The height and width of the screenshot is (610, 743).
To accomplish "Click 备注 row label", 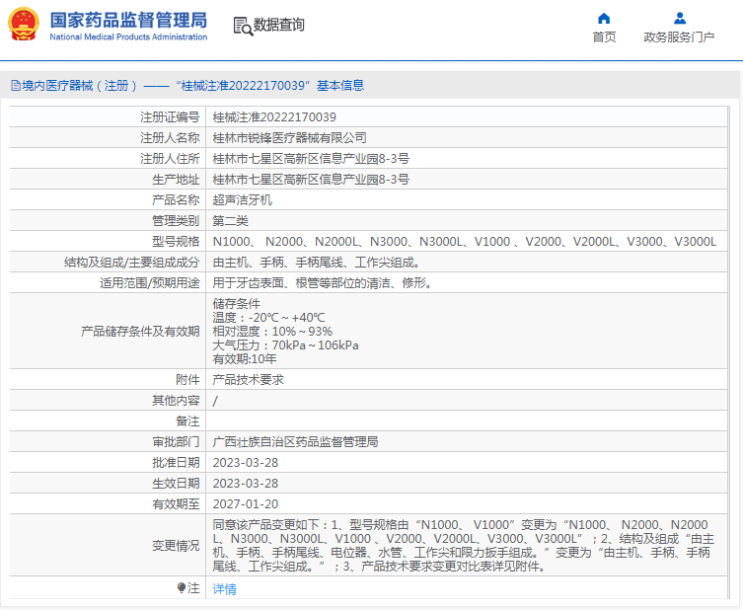I will click(x=187, y=421).
